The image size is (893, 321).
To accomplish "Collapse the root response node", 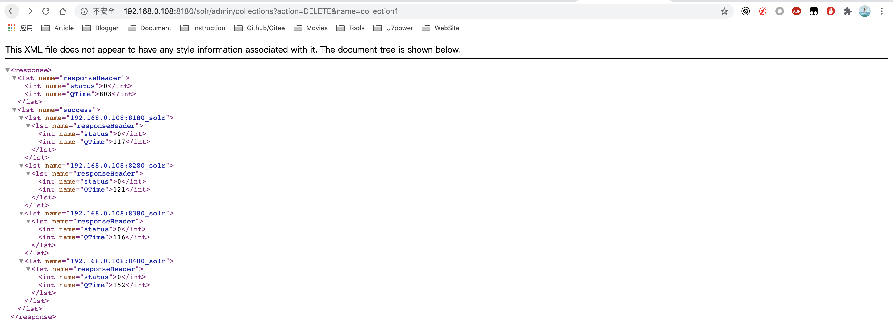I will tap(7, 70).
